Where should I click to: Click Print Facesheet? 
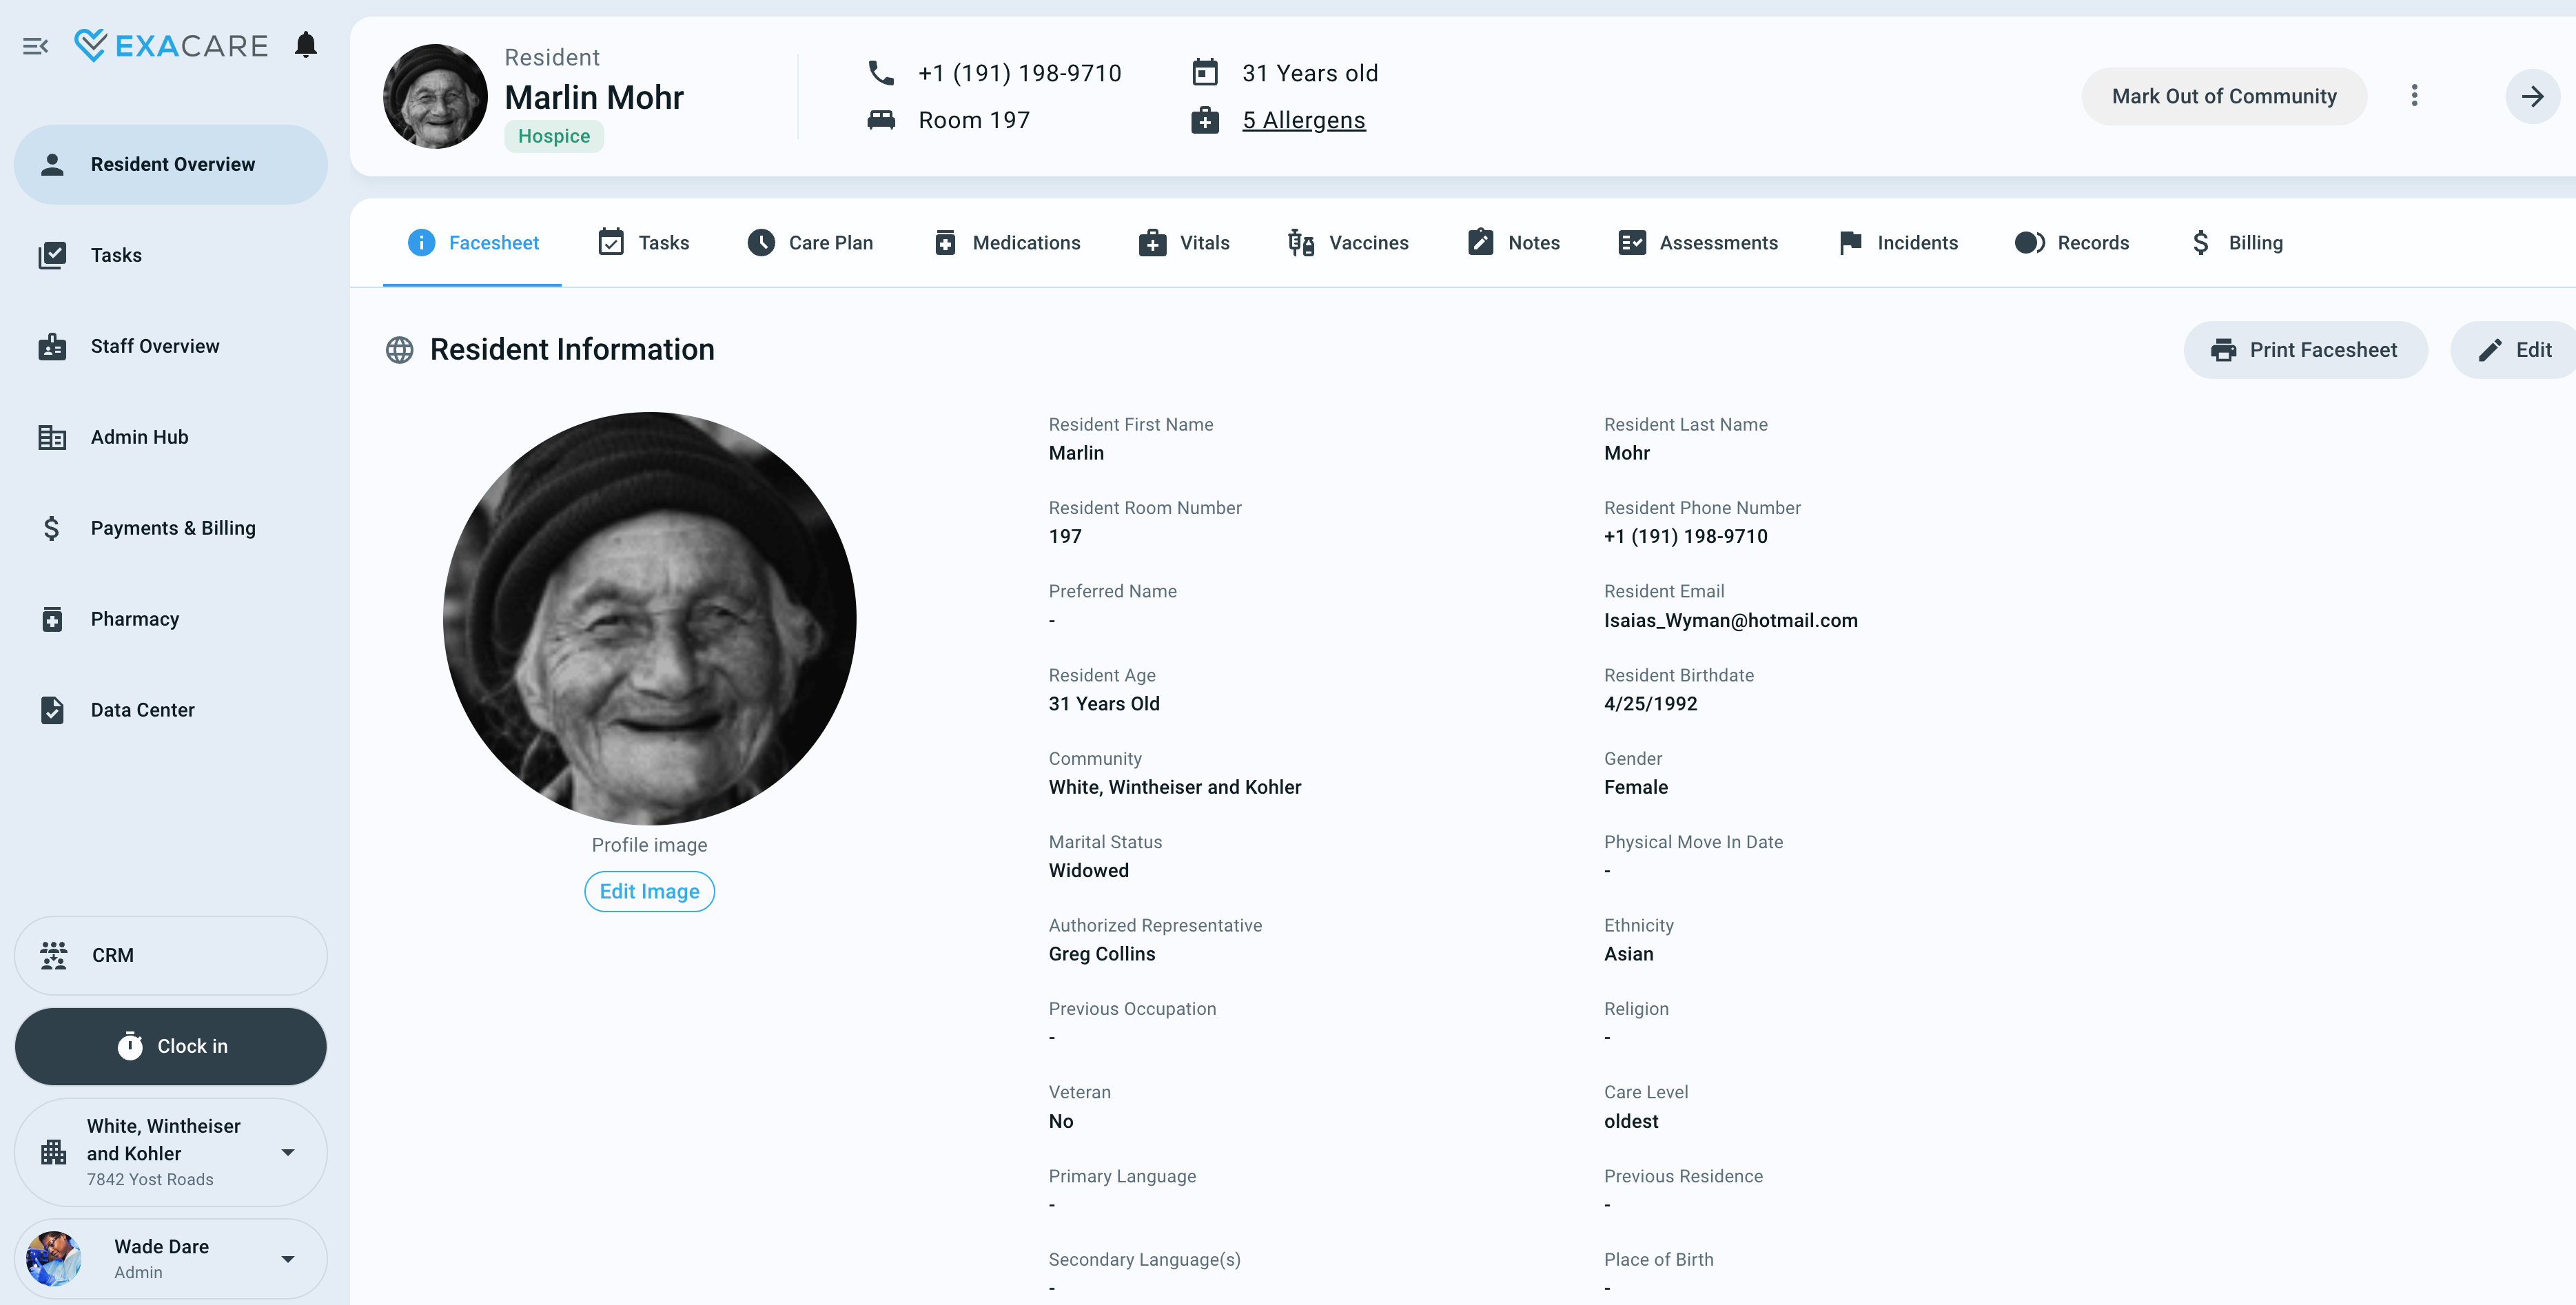tap(2306, 350)
